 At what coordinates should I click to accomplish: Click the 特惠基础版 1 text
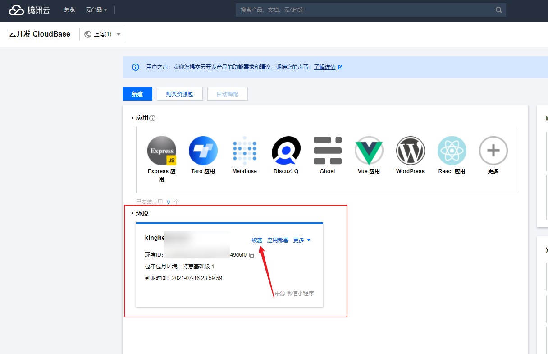tap(199, 267)
